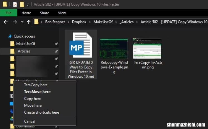
Task: Open the File ribbon tab
Action: click(8, 13)
